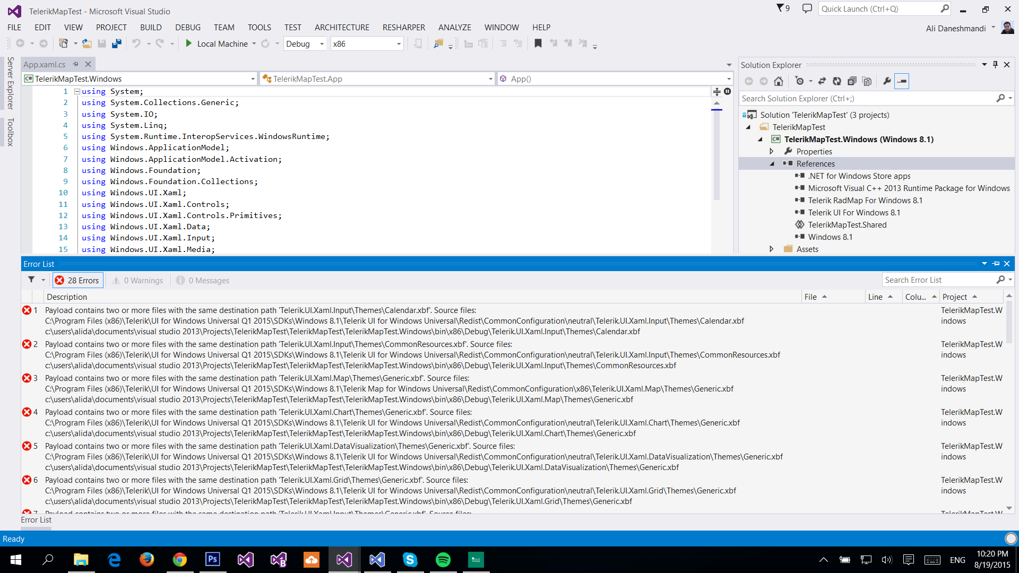Open Properties wrench icon in Solution Explorer

[887, 81]
